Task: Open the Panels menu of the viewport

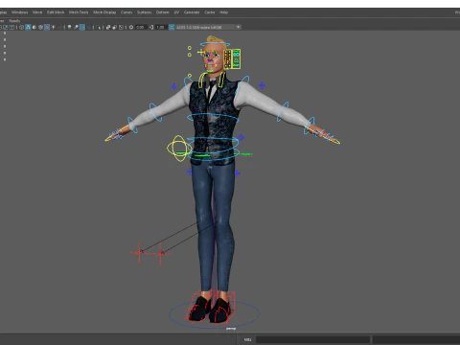Action: coord(14,21)
